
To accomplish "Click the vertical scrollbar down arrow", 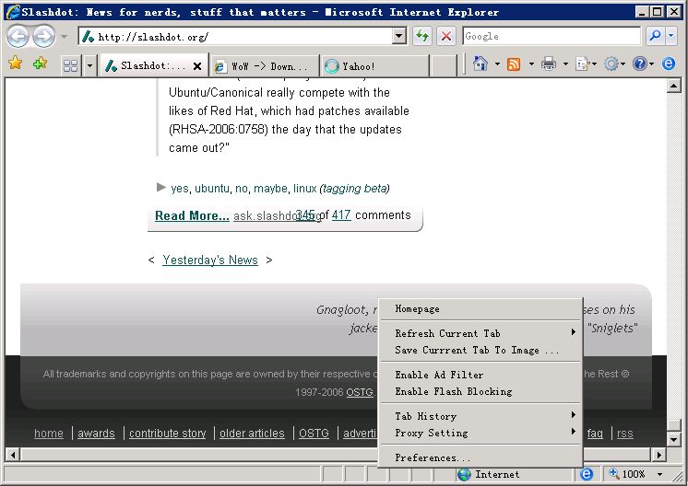I will point(673,439).
